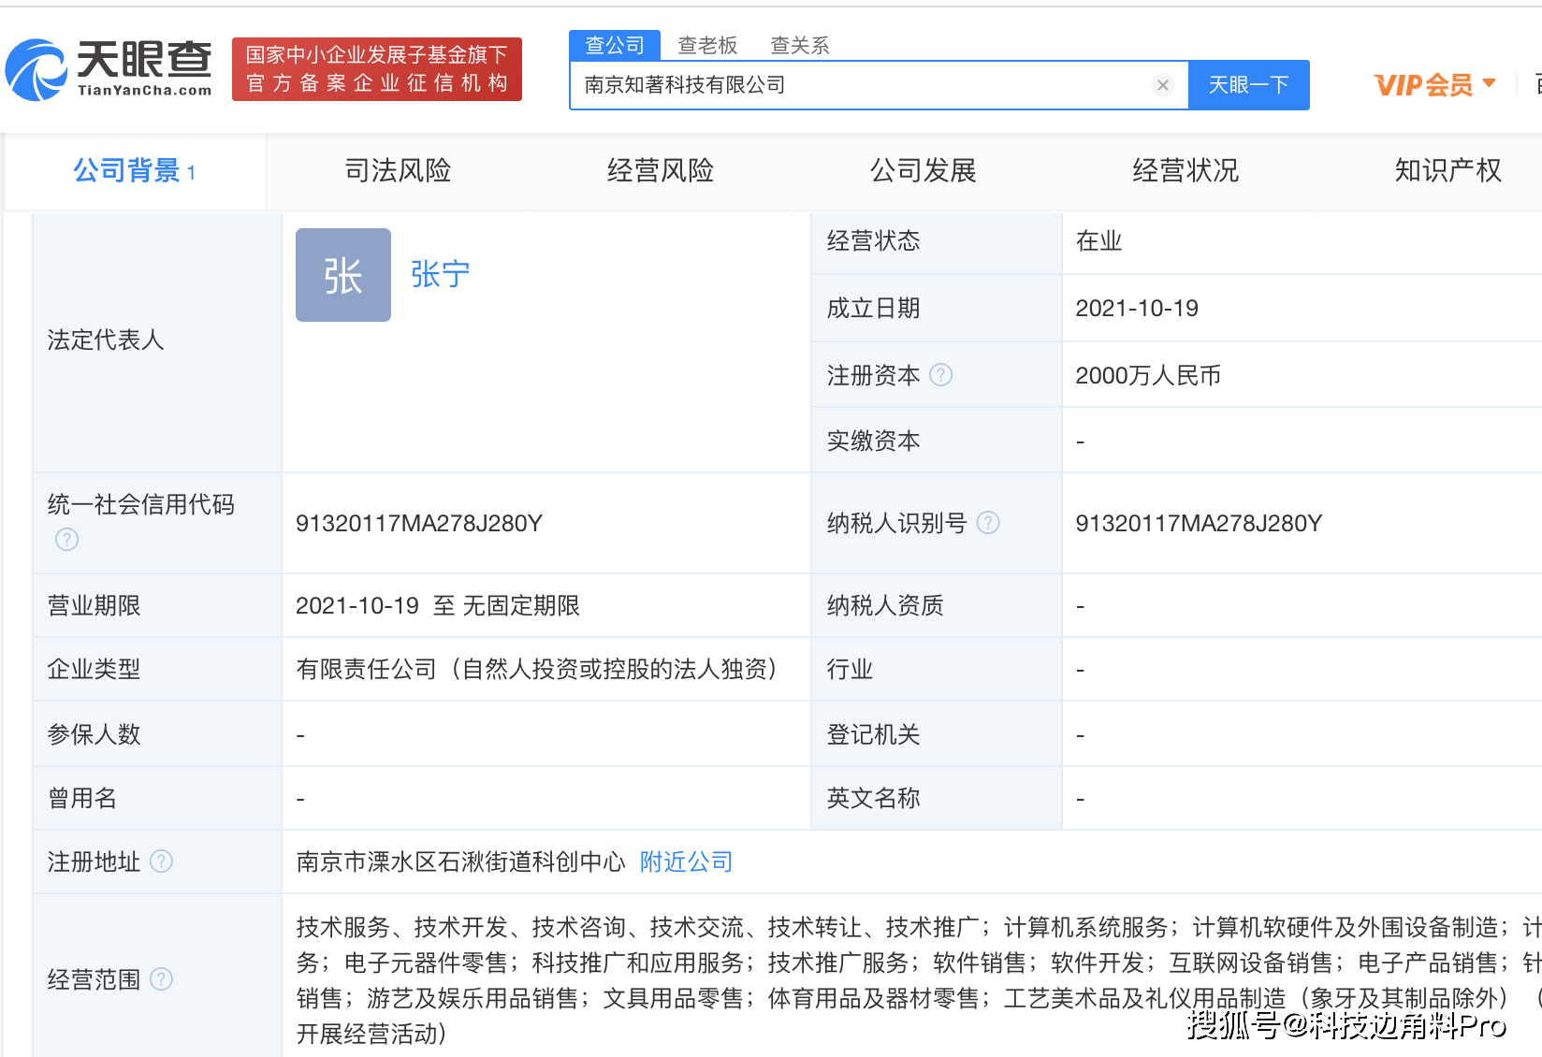This screenshot has height=1057, width=1542.
Task: Open the 经营风险 tab
Action: tap(661, 171)
